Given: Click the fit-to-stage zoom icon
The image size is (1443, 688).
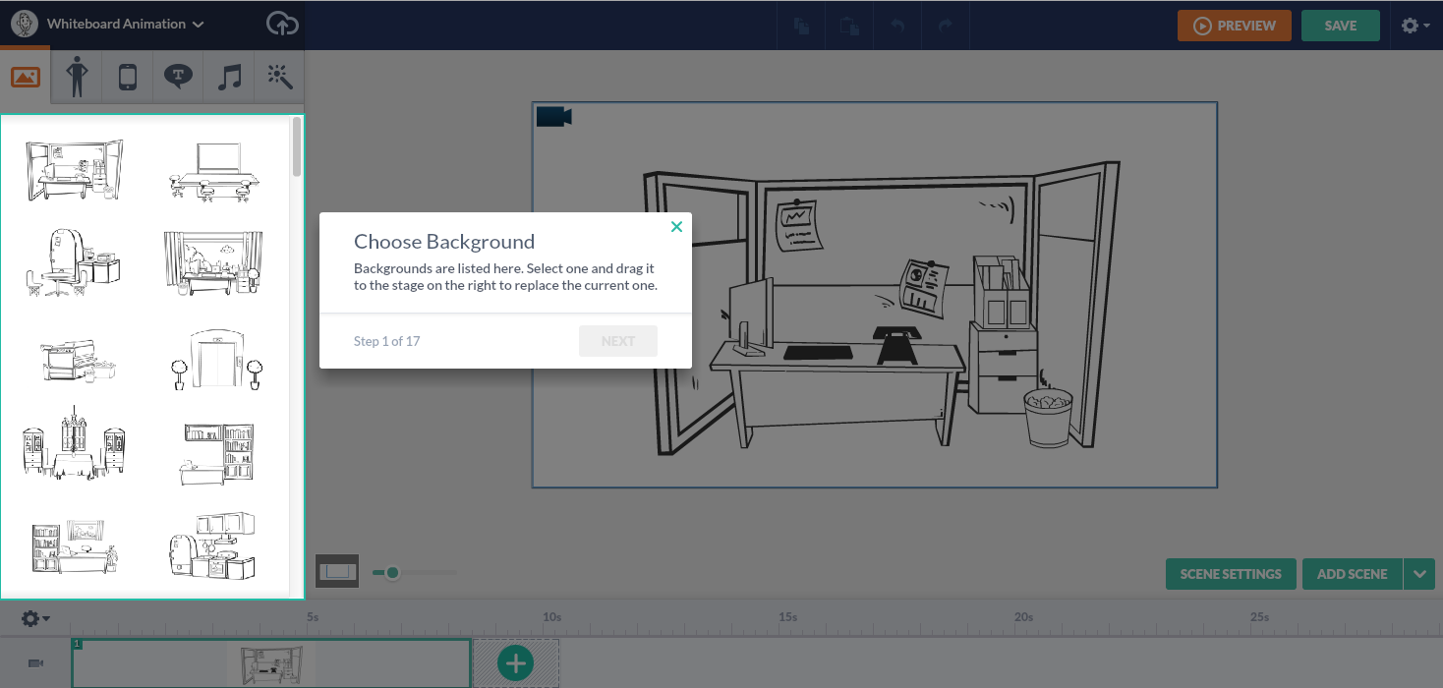Looking at the screenshot, I should (337, 571).
